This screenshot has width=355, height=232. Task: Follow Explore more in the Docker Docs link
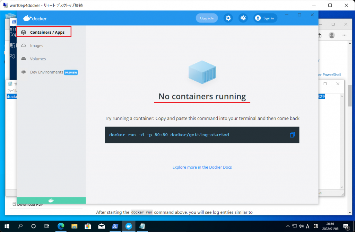[x=202, y=167]
